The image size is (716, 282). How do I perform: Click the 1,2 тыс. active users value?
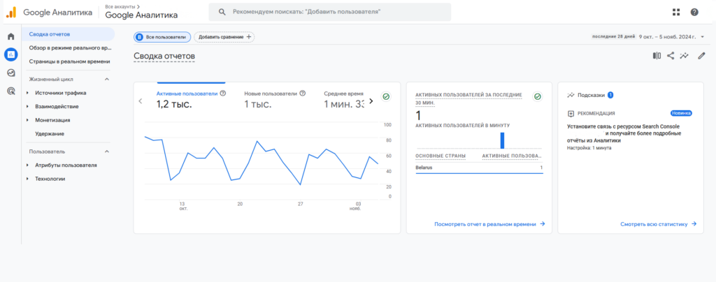(174, 104)
